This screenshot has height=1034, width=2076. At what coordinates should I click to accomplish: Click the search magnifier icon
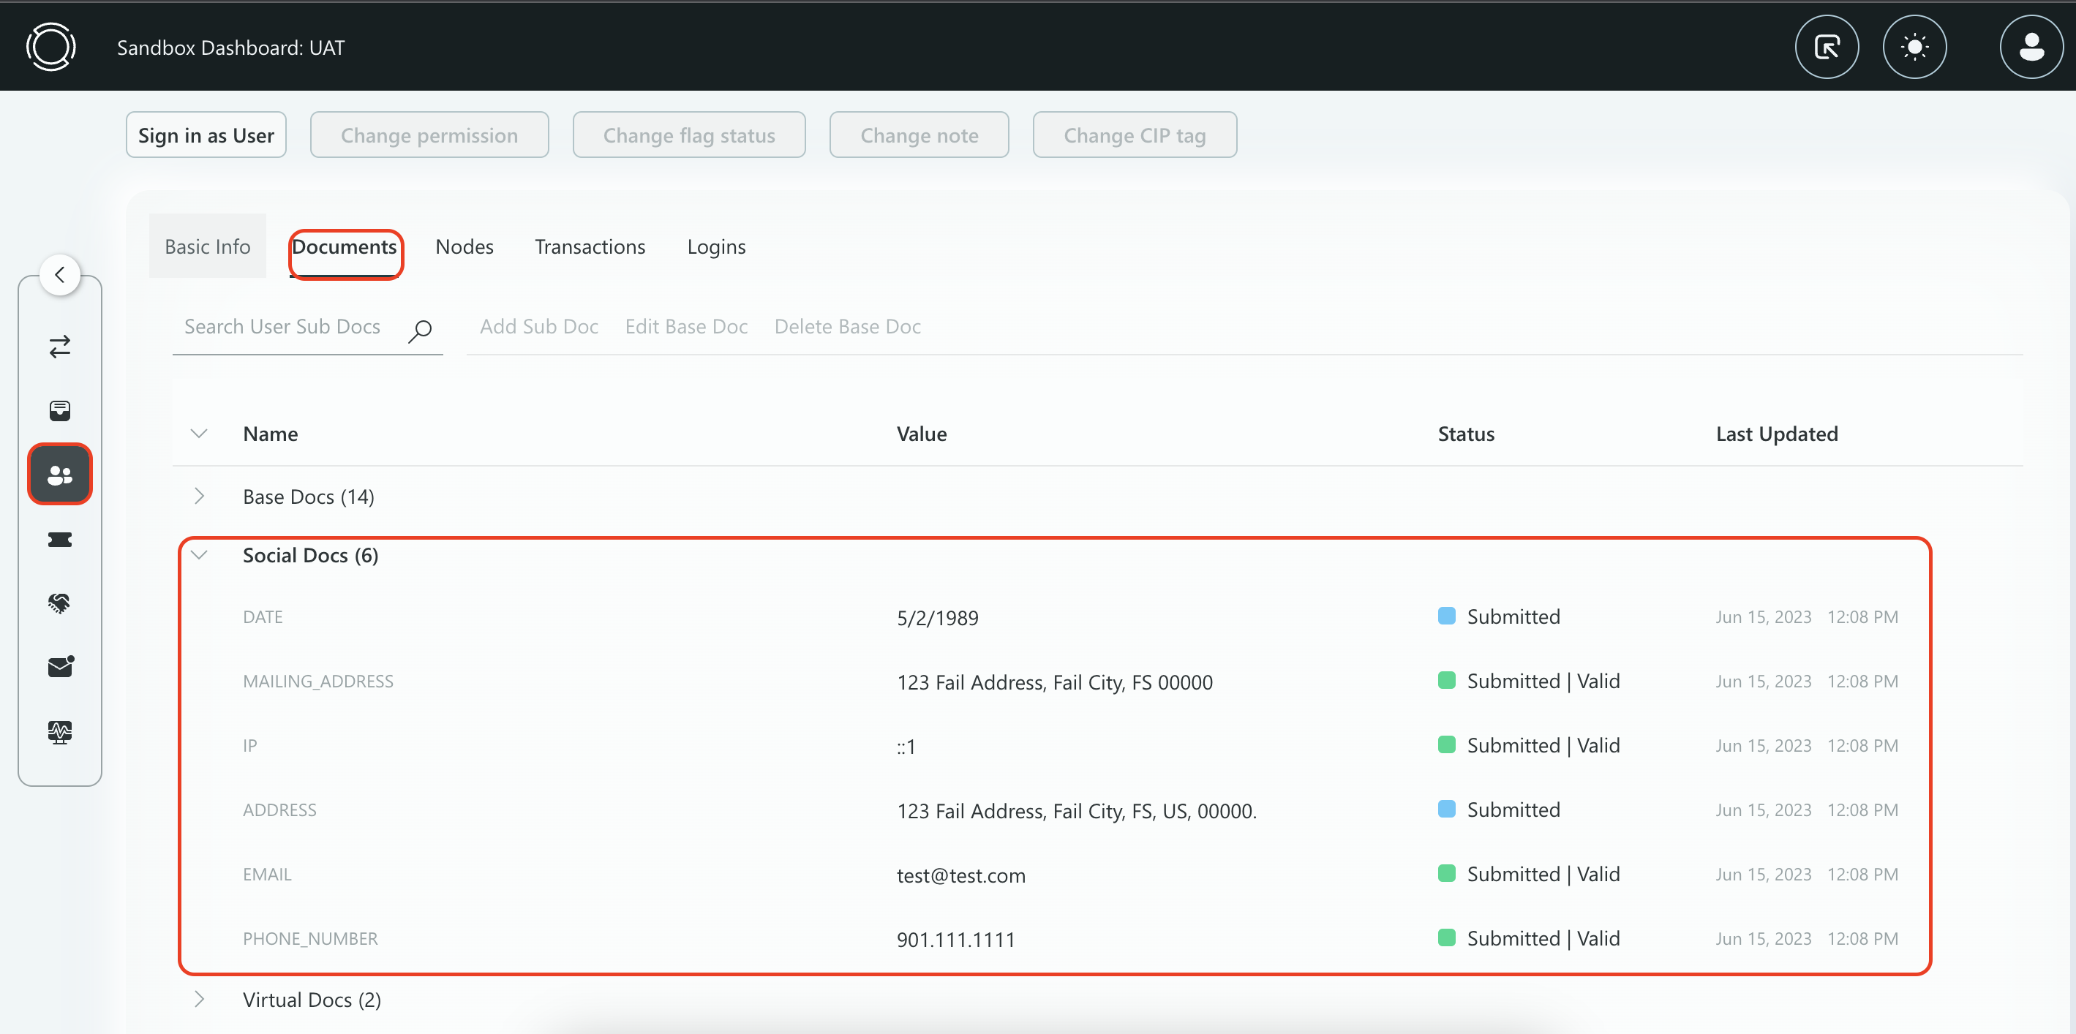[420, 330]
